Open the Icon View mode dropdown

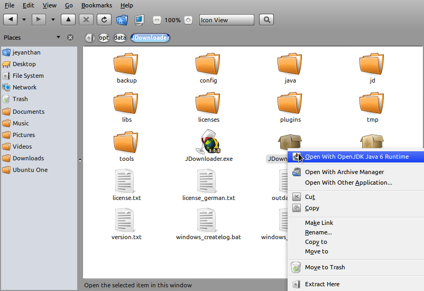[x=227, y=20]
